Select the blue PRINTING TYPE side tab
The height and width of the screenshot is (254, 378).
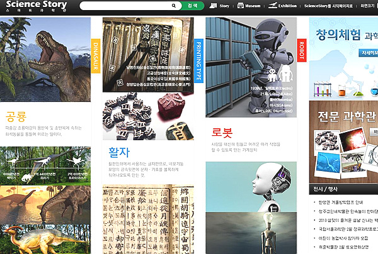tap(198, 61)
